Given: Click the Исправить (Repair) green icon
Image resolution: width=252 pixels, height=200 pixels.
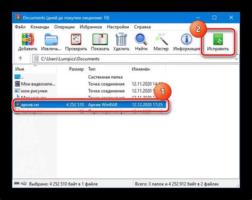Looking at the screenshot, I should coord(218,39).
